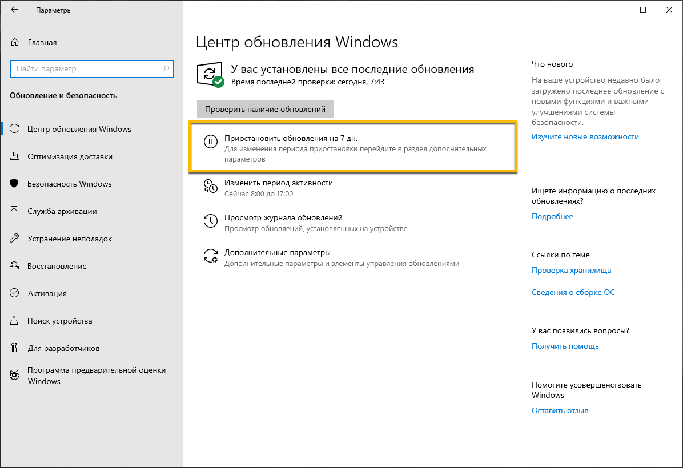Click the back arrow icon in title bar
This screenshot has height=468, width=683.
coord(14,10)
